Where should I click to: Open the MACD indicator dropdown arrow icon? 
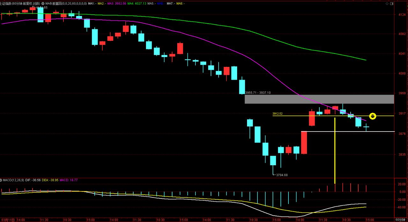[x=1, y=180]
